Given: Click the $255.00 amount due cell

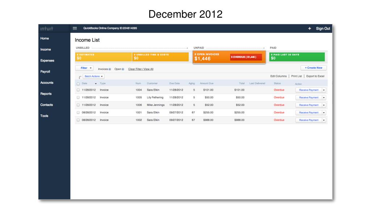Looking at the screenshot, I should click(x=208, y=113).
